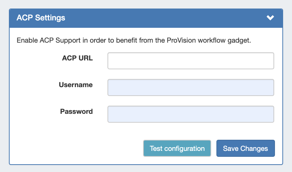Click the Enable ACP Support description text
Screen dimensions: 292x172
[x=74, y=40]
